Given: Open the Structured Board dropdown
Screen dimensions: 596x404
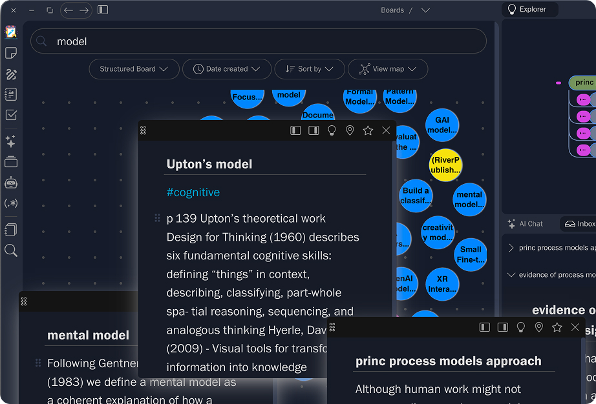Looking at the screenshot, I should pos(134,69).
